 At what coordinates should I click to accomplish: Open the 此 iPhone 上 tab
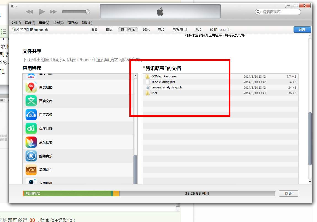(220, 30)
